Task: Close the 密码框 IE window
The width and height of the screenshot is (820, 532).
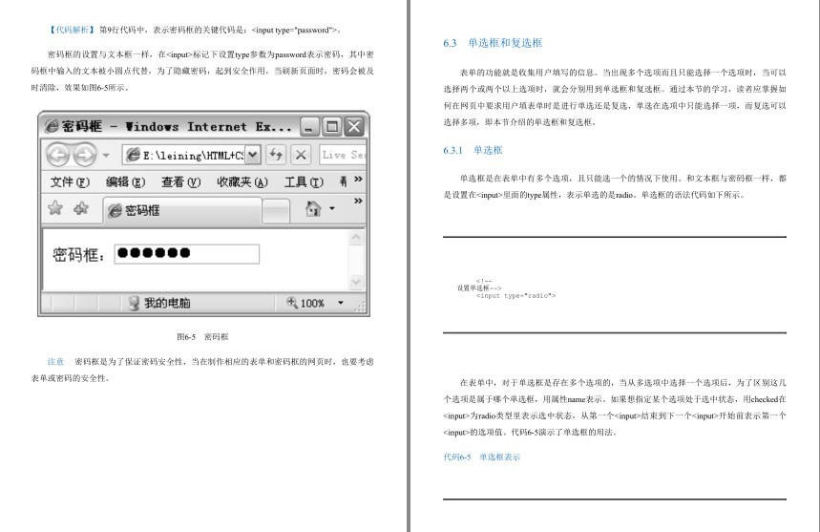Action: click(354, 127)
